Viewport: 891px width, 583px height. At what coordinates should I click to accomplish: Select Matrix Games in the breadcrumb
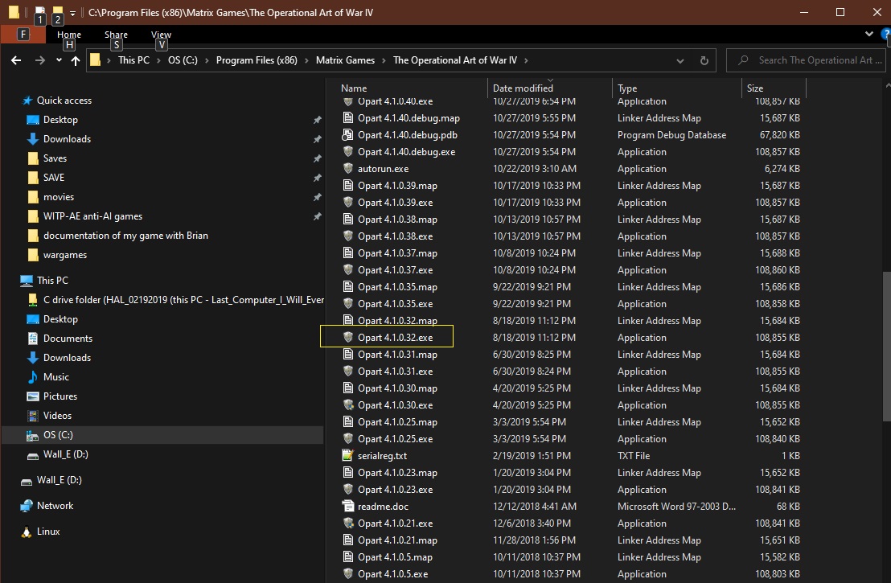pos(345,60)
